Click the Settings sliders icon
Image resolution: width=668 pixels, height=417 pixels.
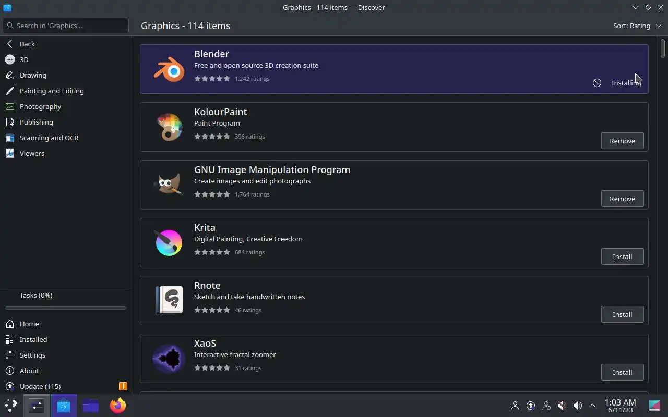coord(9,355)
